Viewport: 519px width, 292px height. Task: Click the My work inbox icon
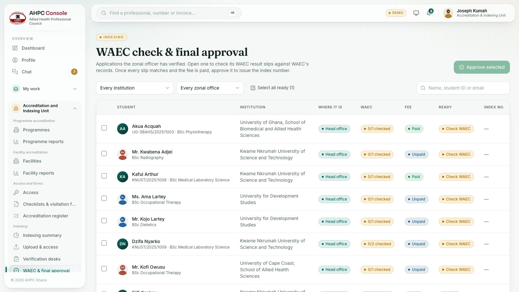[16, 89]
